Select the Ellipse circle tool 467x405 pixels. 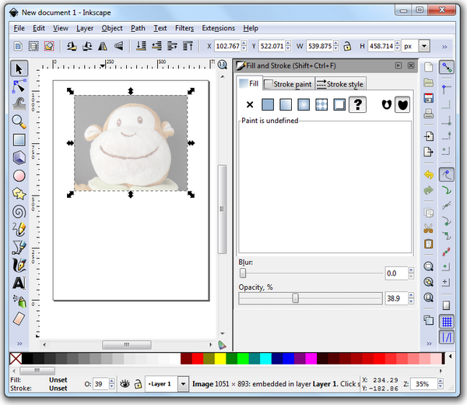[x=19, y=176]
